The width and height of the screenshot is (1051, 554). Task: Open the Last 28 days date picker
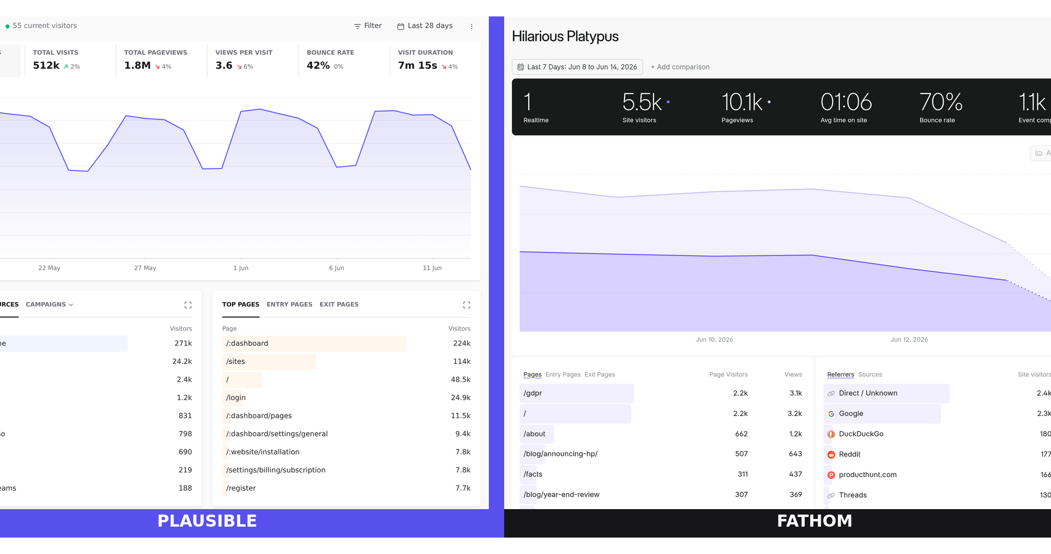[x=425, y=26]
